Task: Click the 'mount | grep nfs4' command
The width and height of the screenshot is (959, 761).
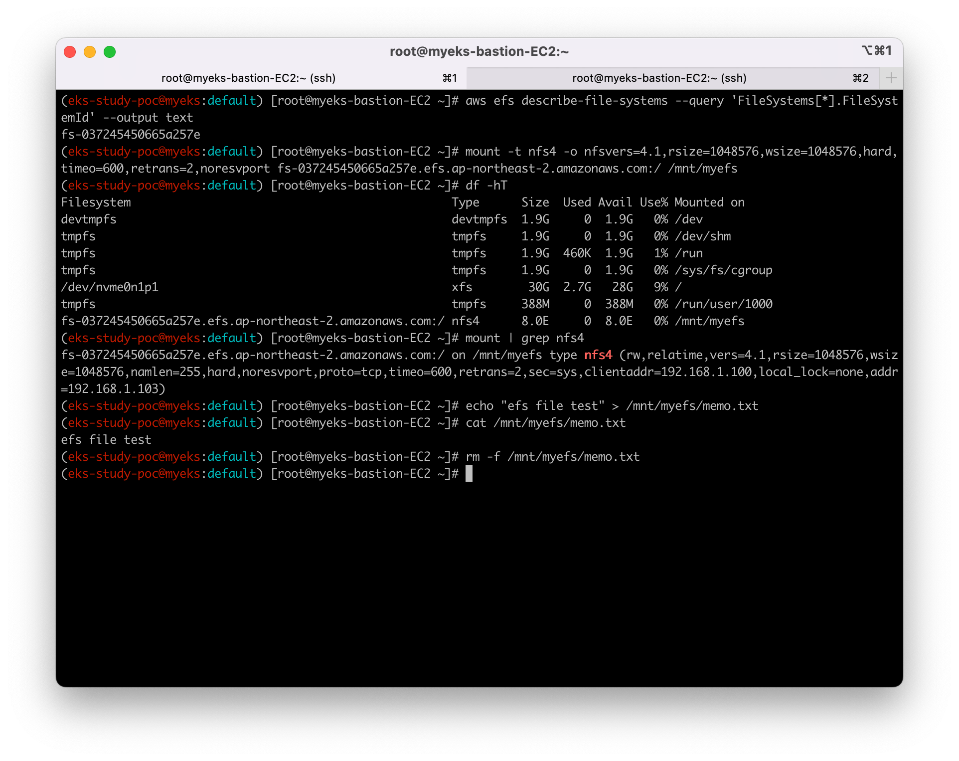Action: click(x=524, y=338)
